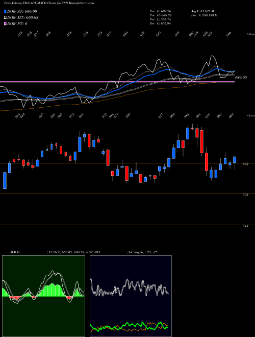Click the 573 level label on candlestick chart

point(245,195)
